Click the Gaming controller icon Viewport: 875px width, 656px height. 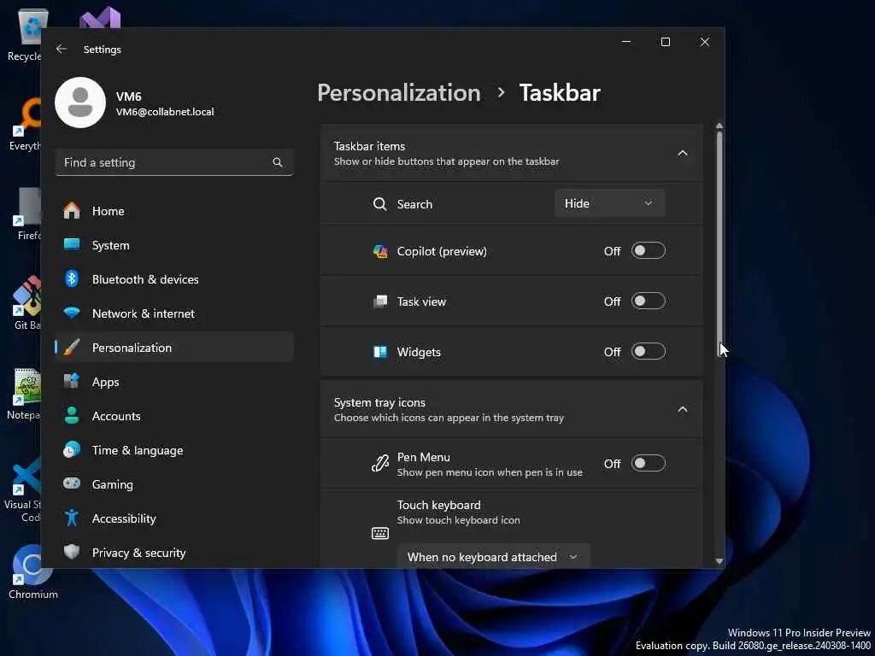pos(72,483)
